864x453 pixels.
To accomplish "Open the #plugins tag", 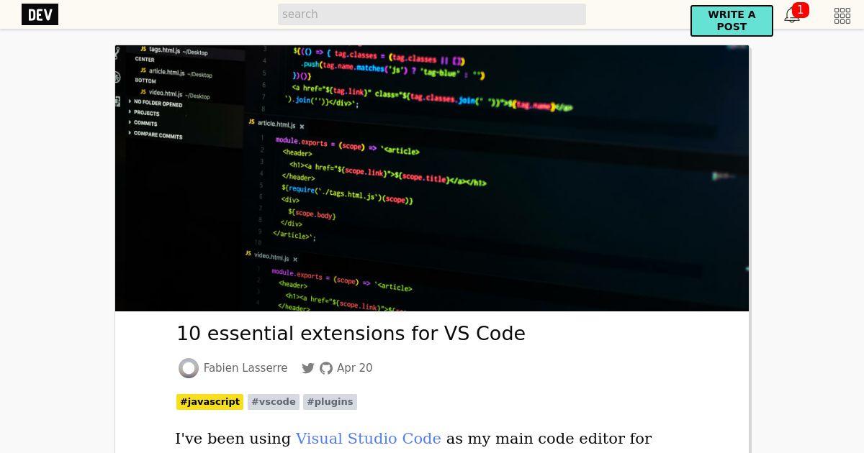I will (330, 402).
